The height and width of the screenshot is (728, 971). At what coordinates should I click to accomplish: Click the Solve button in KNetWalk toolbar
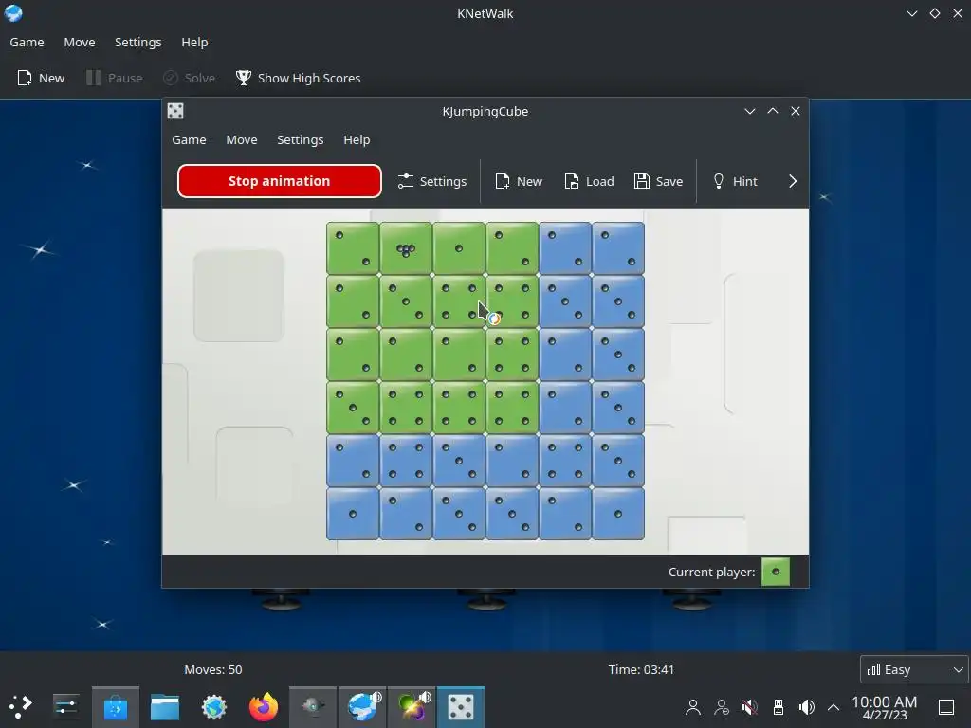coord(189,78)
